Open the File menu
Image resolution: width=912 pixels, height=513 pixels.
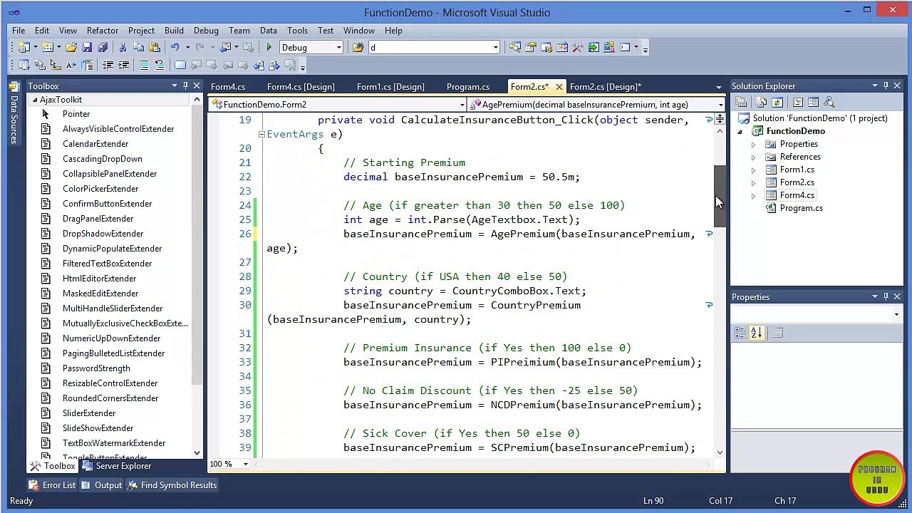[19, 30]
